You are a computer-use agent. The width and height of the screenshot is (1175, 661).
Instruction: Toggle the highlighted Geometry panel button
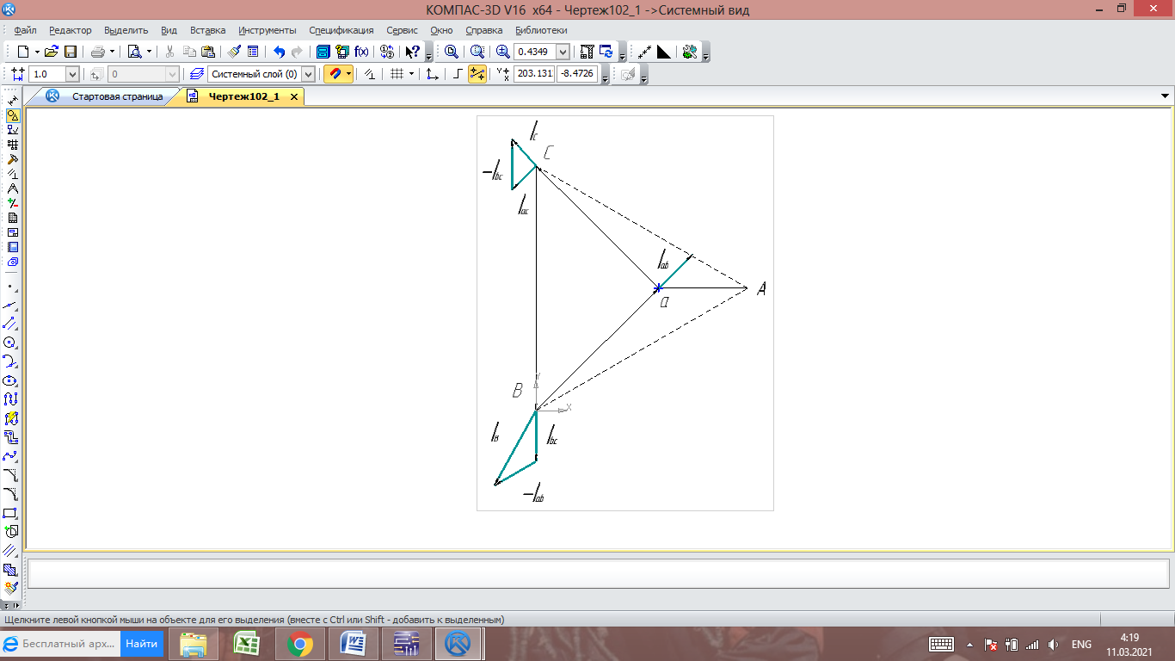[12, 115]
